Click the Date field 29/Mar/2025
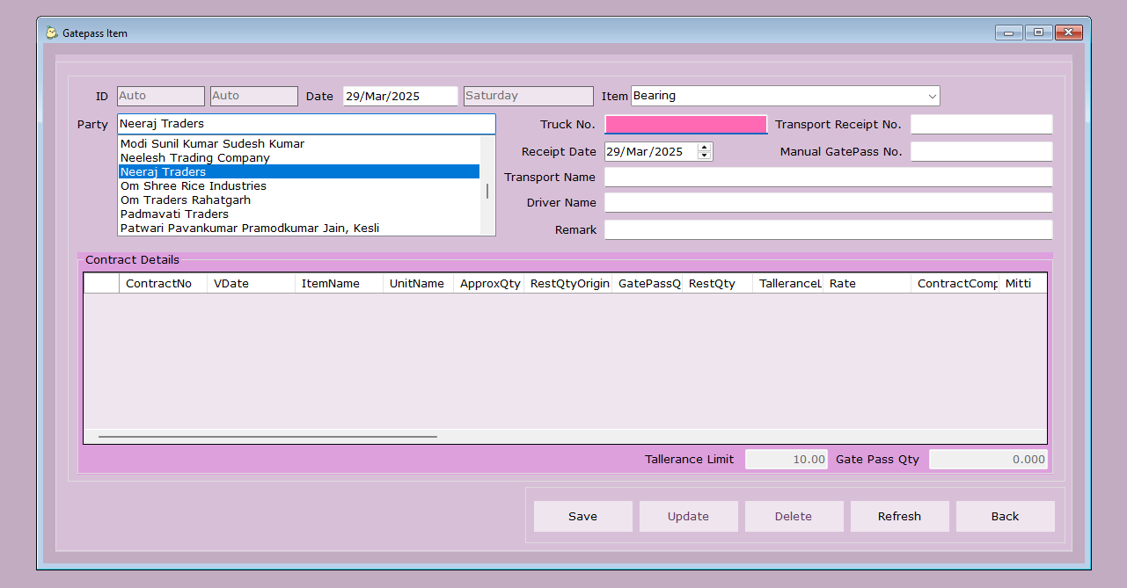Image resolution: width=1127 pixels, height=588 pixels. [x=400, y=96]
